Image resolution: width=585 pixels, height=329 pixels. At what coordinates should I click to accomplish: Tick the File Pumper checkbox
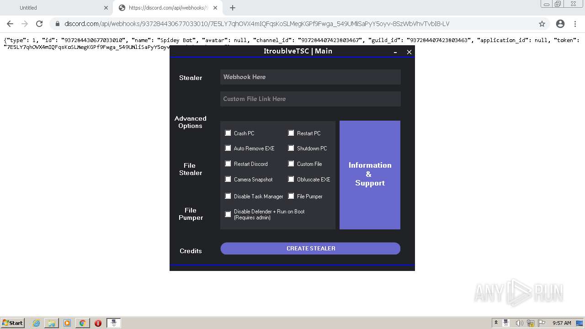tap(291, 196)
